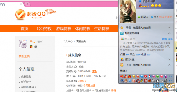This screenshot has height=92, width=177.
Task: Click the anime girl profile picture in the QQ card
Action: click(x=128, y=12)
